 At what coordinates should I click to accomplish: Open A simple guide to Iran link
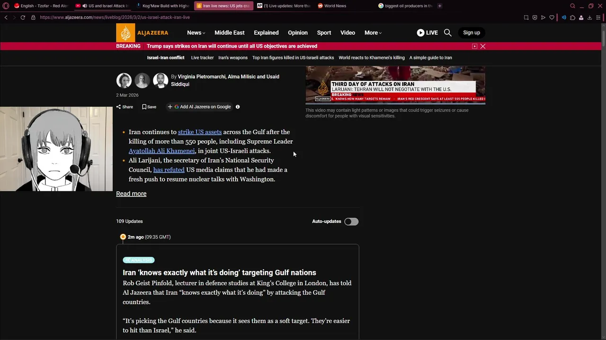431,58
